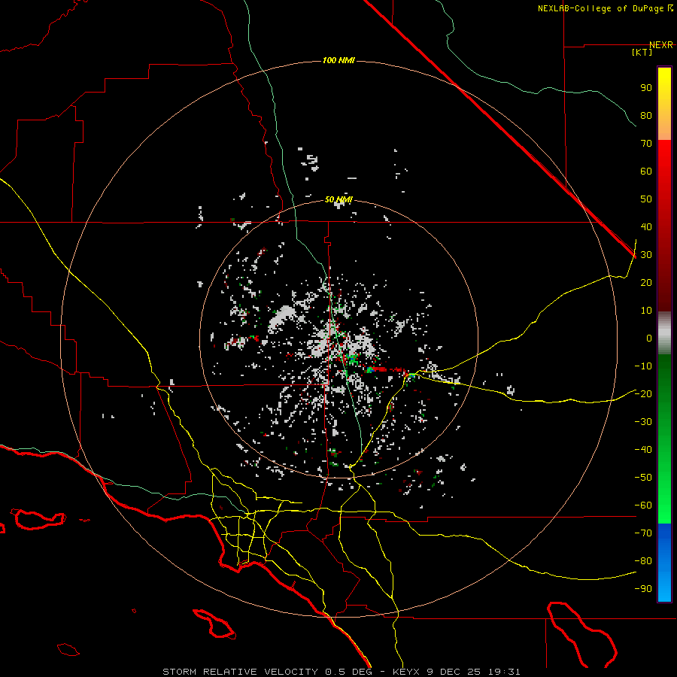
Task: Click the 0 value on the velocity scale
Action: [x=649, y=338]
